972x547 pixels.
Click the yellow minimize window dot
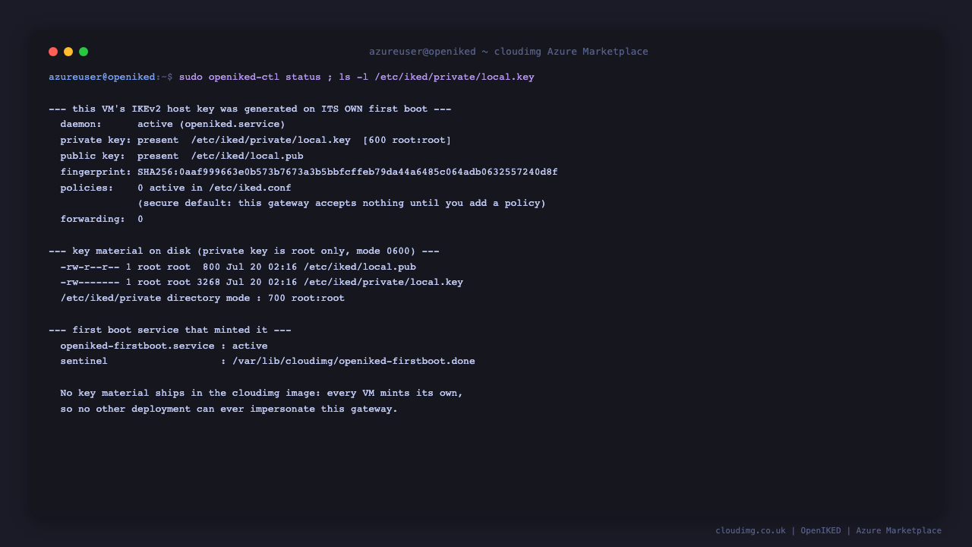tap(68, 52)
